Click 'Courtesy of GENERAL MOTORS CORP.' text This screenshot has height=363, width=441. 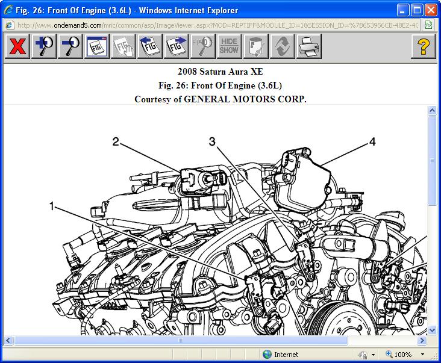[220, 99]
